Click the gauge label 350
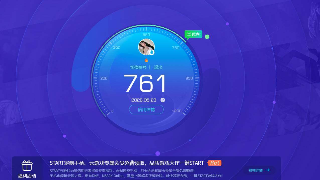The width and height of the screenshot is (320, 180). pyautogui.click(x=117, y=47)
